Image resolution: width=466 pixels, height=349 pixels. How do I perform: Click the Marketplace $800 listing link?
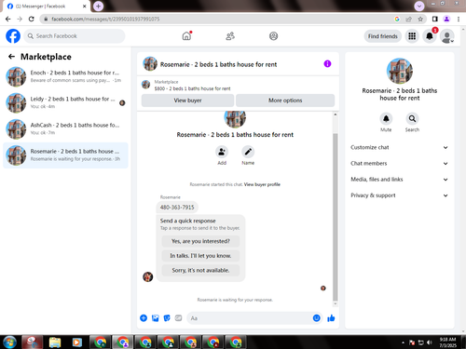(192, 88)
